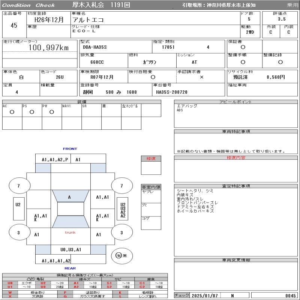
Task: Click the circle mark under 整備手帳
Action: pyautogui.click(x=243, y=62)
